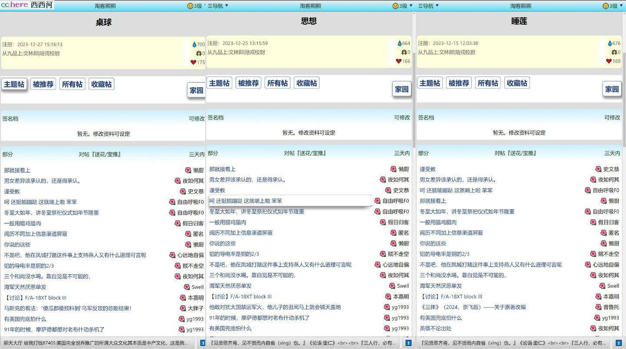This screenshot has width=626, height=349.
Task: Click 可修改 in 桌球 signature section
Action: 196,119
